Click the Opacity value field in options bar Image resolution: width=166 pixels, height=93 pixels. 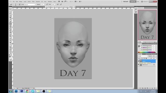(42, 4)
